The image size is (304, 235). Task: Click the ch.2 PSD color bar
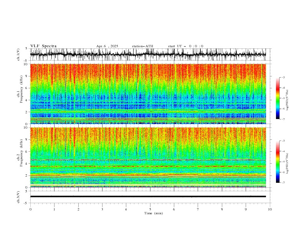coord(278,162)
